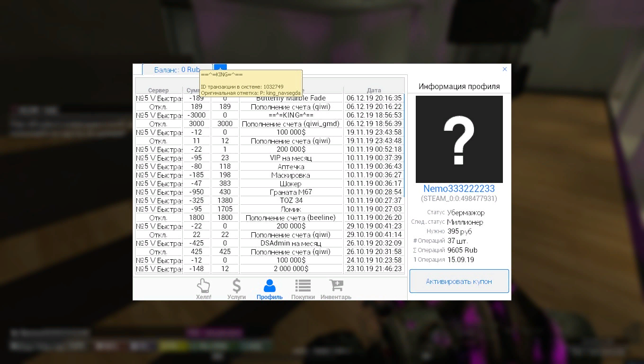Click the question mark profile avatar
Viewport: 644px width, 364px height.
[459, 139]
